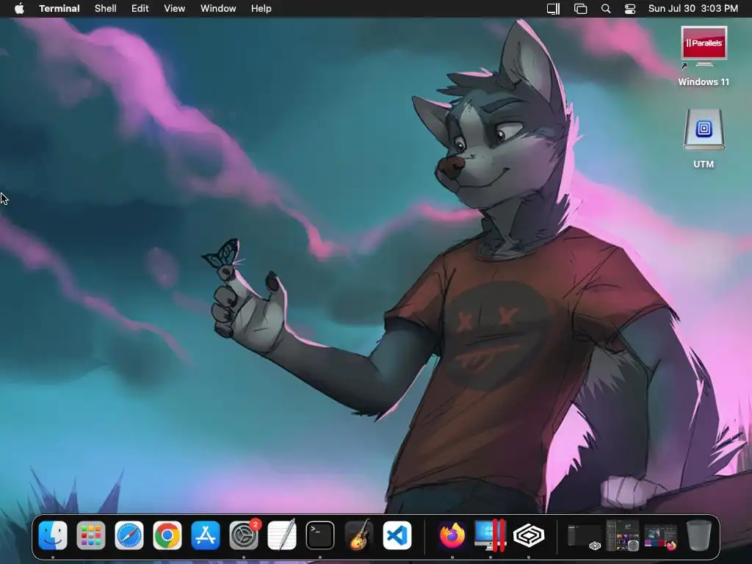This screenshot has width=752, height=564.
Task: Open the Apple menu
Action: 19,9
